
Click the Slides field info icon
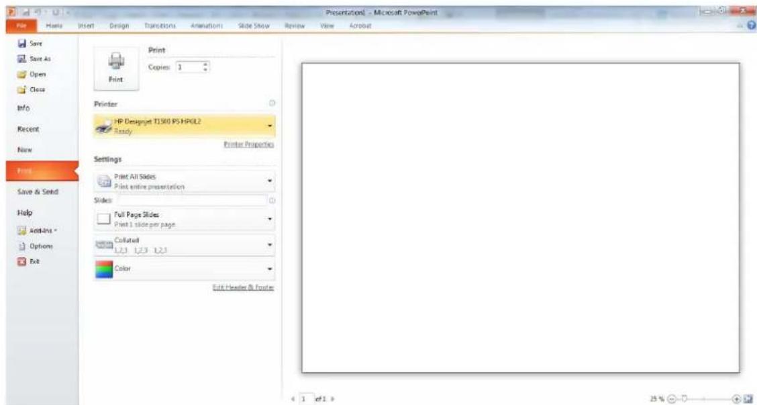(x=272, y=200)
